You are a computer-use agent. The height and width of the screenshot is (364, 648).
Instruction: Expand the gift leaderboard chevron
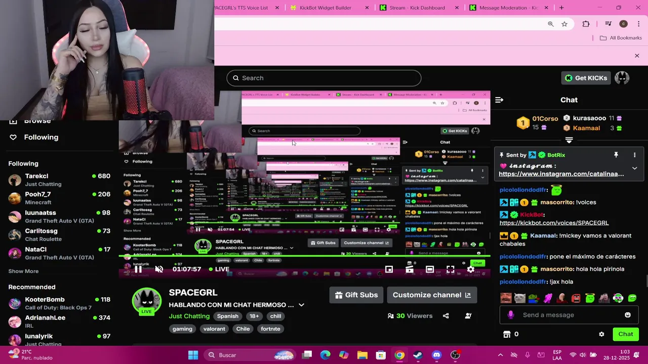pos(569,140)
